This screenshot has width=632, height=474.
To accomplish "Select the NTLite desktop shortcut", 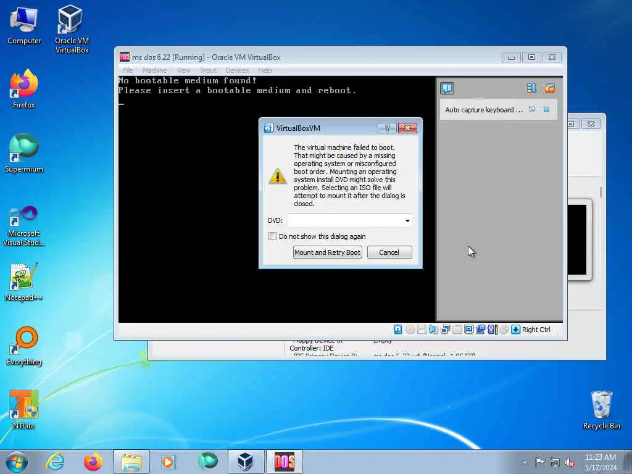I will (x=24, y=410).
